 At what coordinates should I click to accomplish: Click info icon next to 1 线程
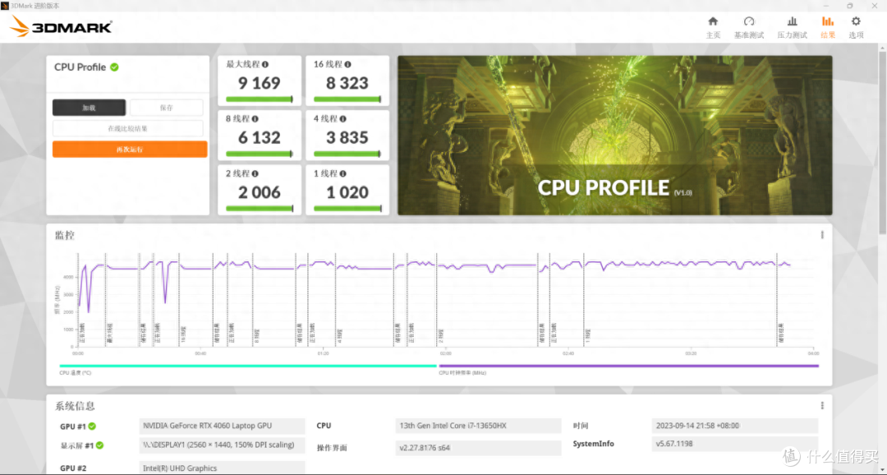[x=342, y=173]
